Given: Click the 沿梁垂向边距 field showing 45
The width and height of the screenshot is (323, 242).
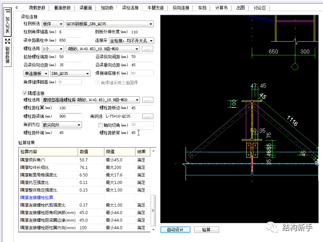Looking at the screenshot, I should point(142,65).
